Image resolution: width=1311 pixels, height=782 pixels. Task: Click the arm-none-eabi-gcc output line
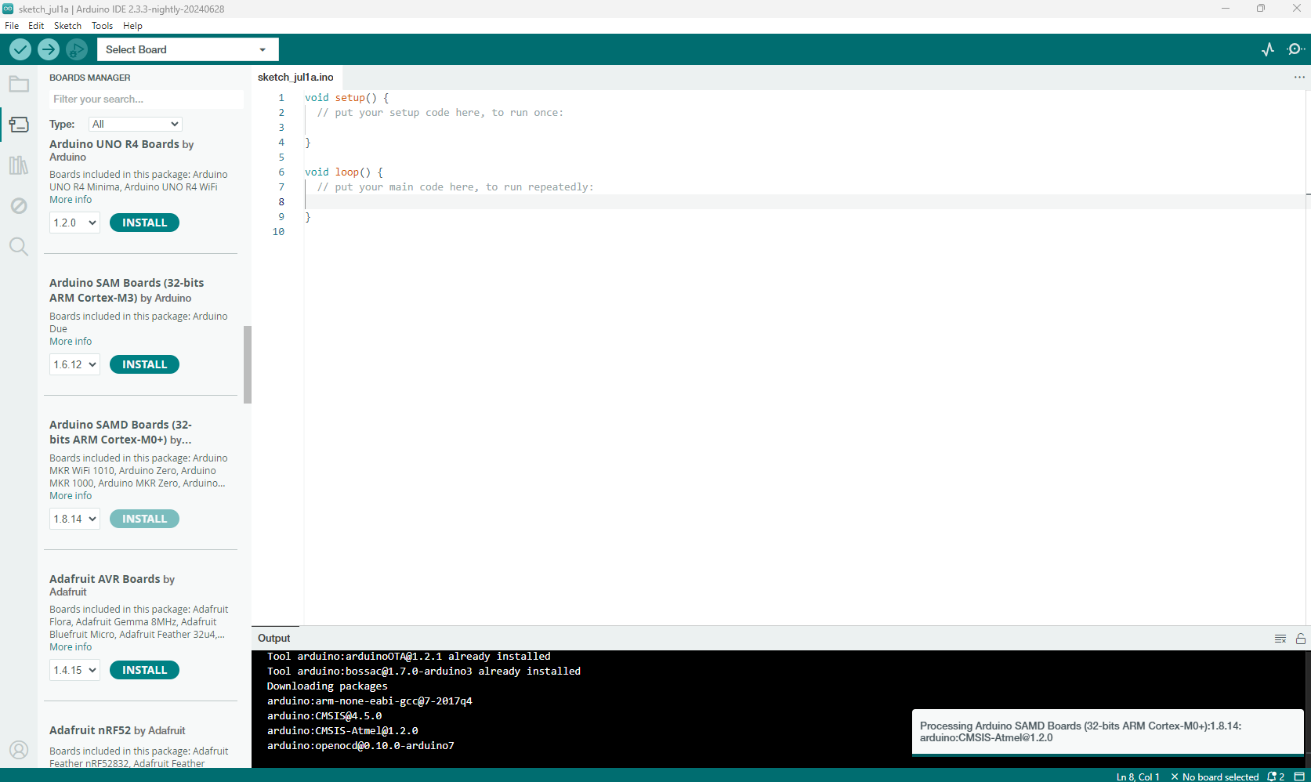370,701
